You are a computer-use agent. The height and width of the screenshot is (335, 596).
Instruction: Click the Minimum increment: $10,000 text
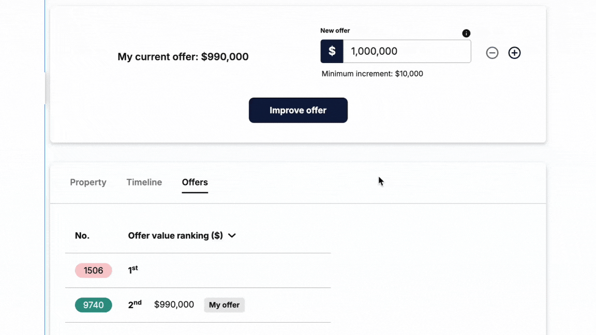372,73
